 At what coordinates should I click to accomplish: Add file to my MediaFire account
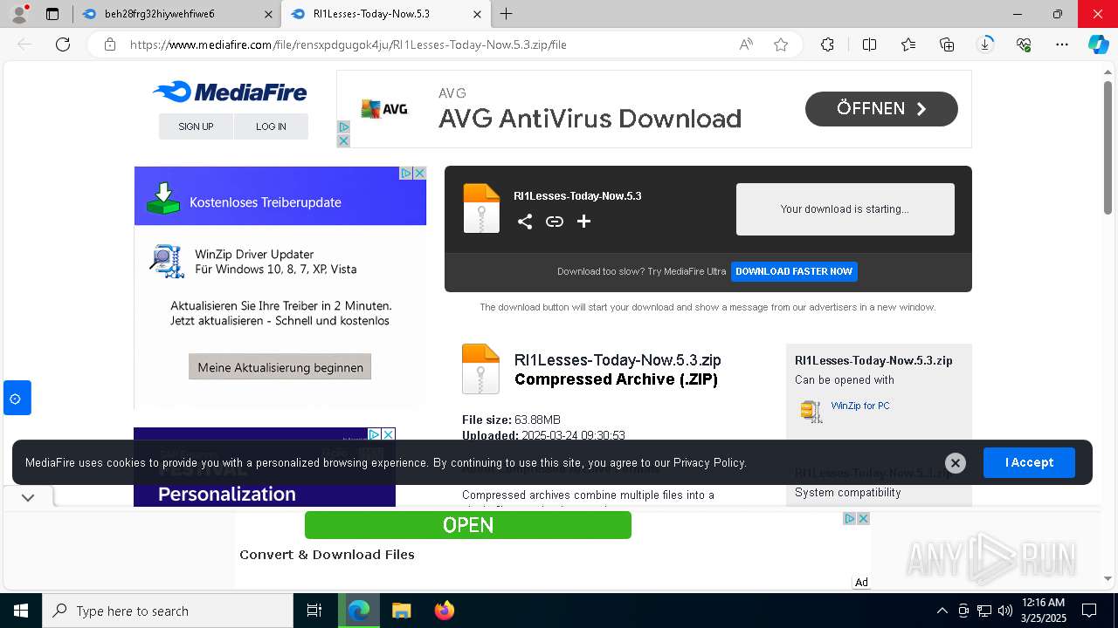click(584, 222)
